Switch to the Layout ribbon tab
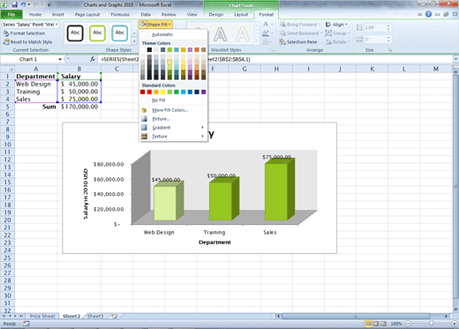459x329 pixels. (x=241, y=14)
